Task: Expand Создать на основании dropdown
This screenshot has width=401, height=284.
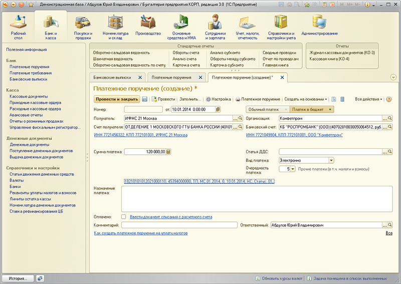Action: (306, 99)
